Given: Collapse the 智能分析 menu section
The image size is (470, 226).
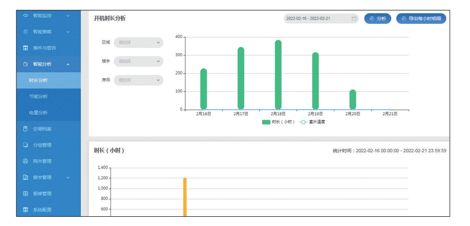Looking at the screenshot, I should coord(68,64).
